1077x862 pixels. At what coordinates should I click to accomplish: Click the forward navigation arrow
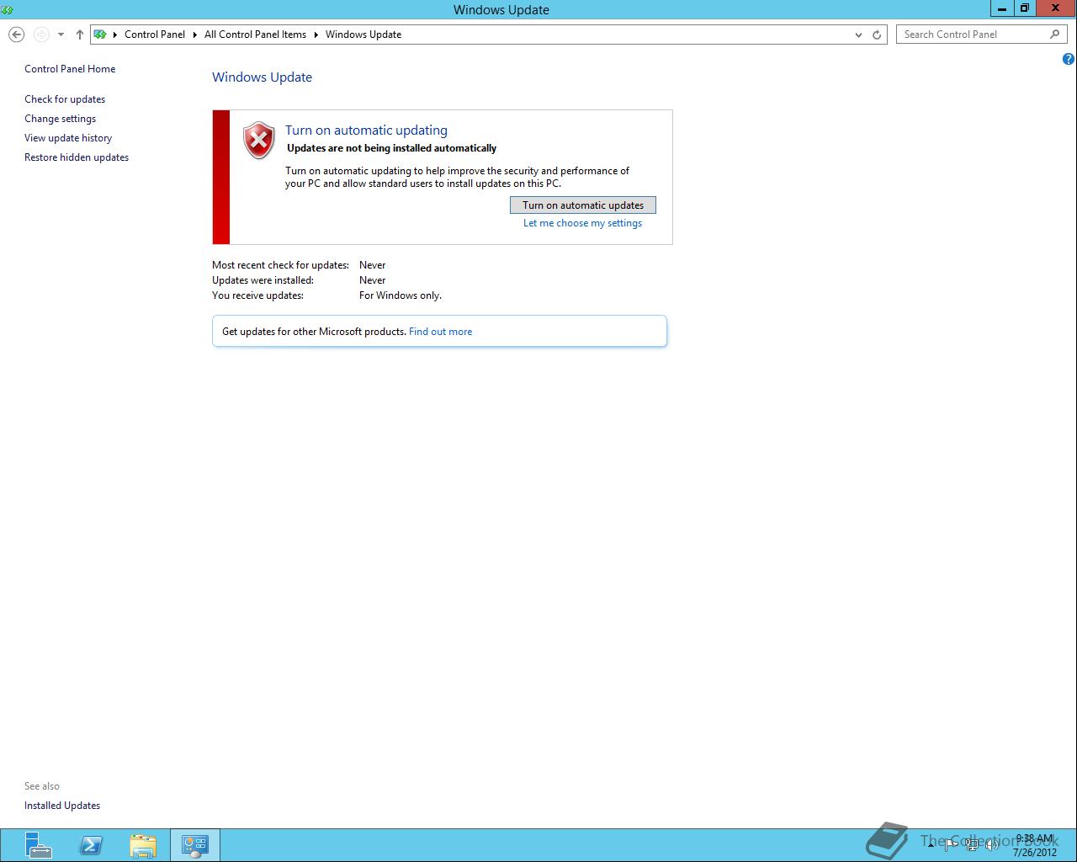[41, 35]
